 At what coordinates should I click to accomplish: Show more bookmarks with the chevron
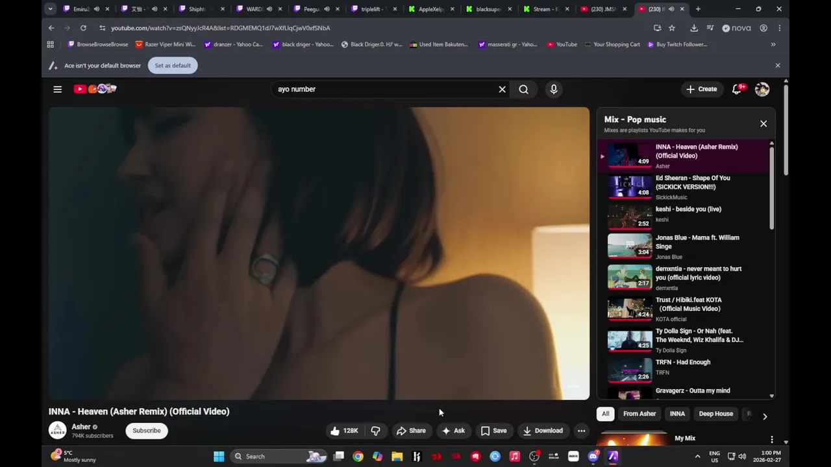773,44
